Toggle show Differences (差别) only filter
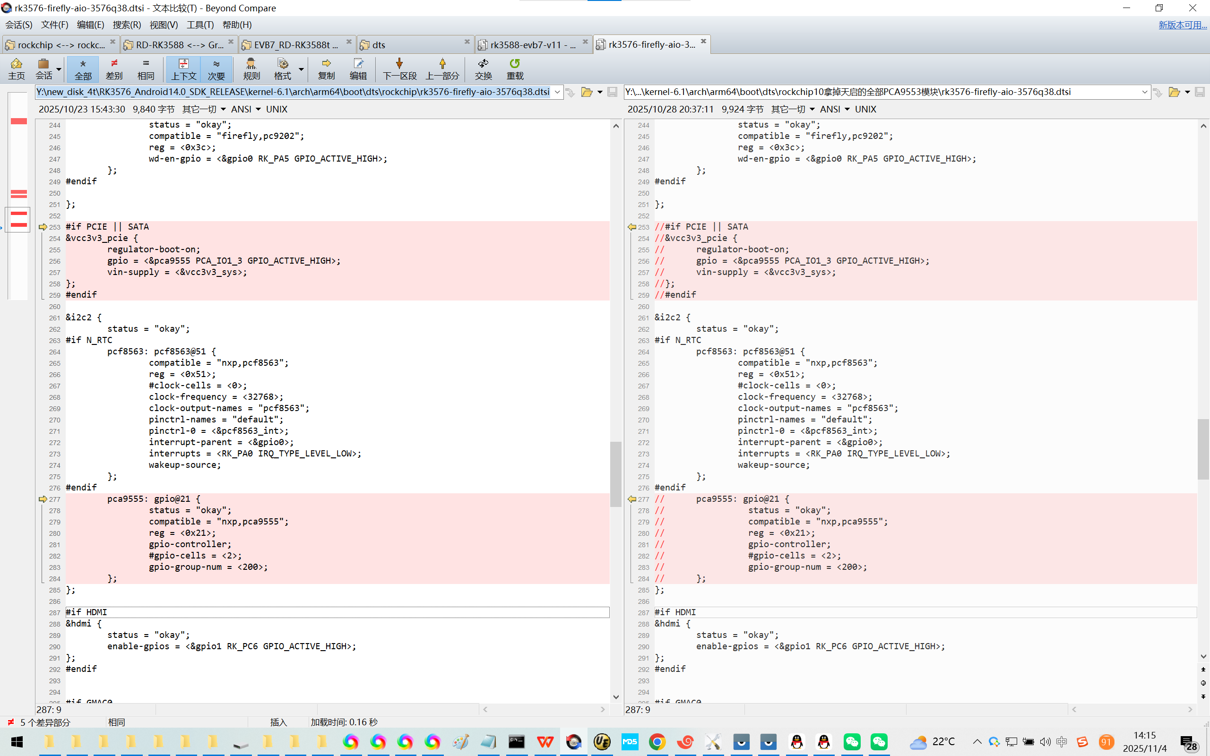The height and width of the screenshot is (756, 1210). (x=114, y=69)
